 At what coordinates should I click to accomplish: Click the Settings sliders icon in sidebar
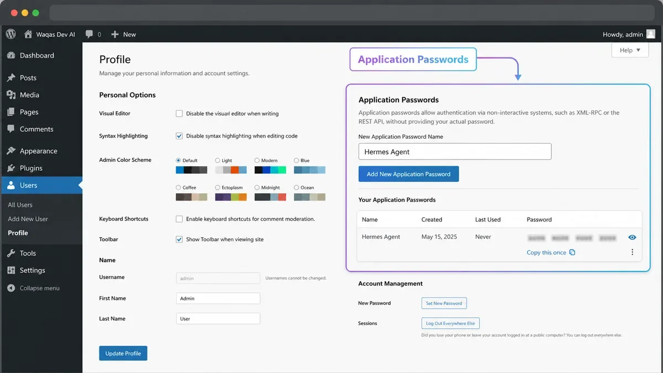tap(11, 270)
